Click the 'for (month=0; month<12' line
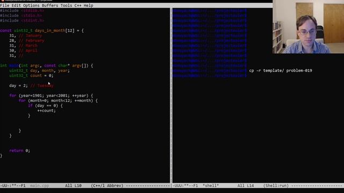 pyautogui.click(x=58, y=101)
